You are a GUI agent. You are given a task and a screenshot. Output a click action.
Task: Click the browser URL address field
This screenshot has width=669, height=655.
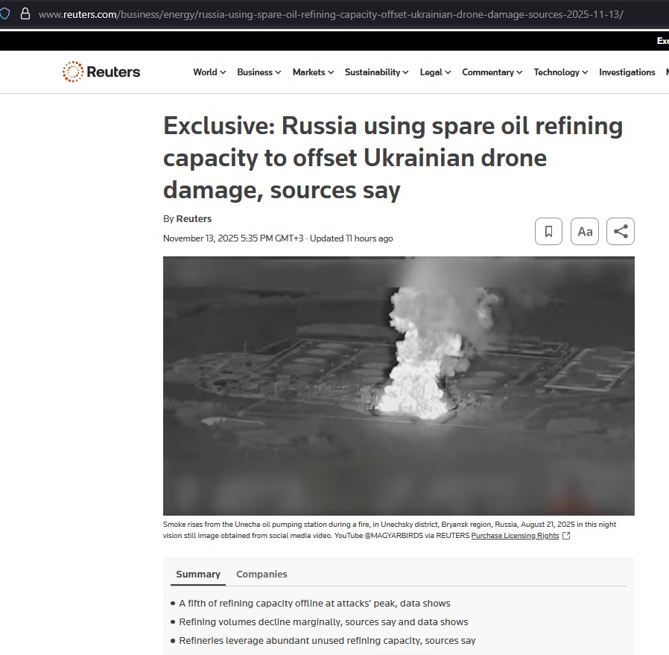[331, 14]
